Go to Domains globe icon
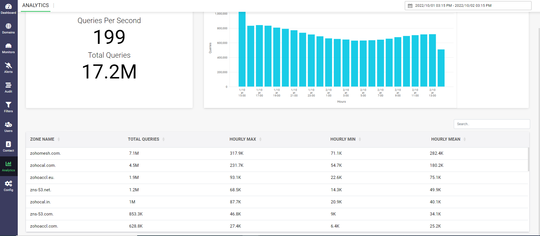 8,26
